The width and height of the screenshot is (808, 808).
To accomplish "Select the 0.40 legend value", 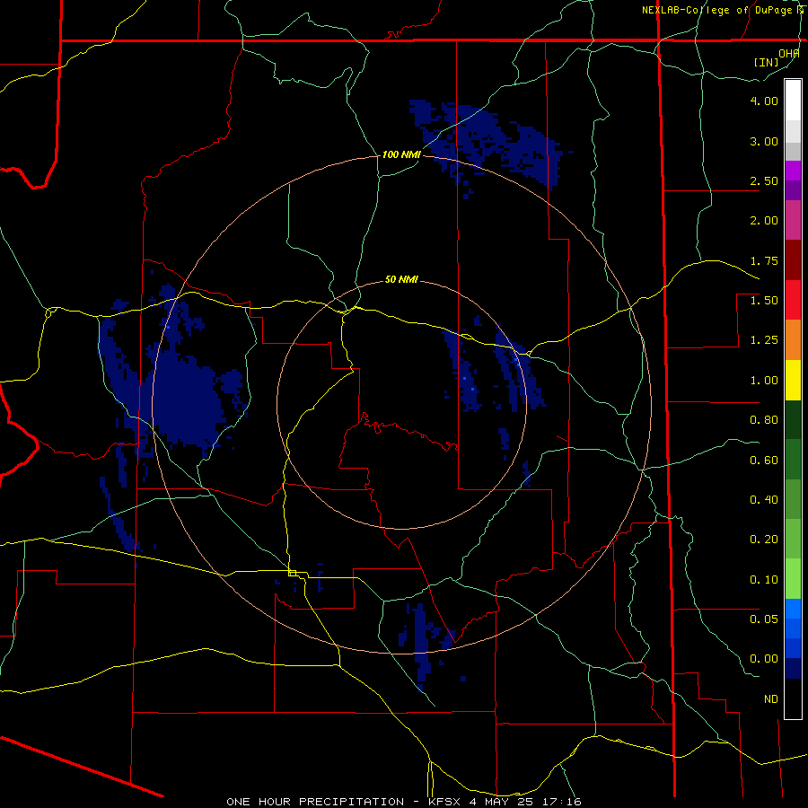I will pos(764,500).
